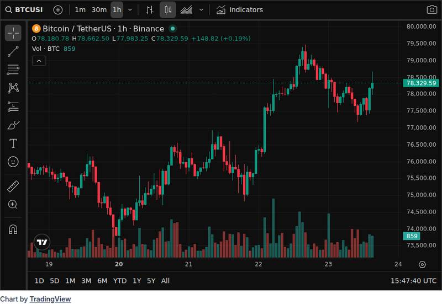
Task: Click the compare or add symbol plus icon
Action: point(58,10)
